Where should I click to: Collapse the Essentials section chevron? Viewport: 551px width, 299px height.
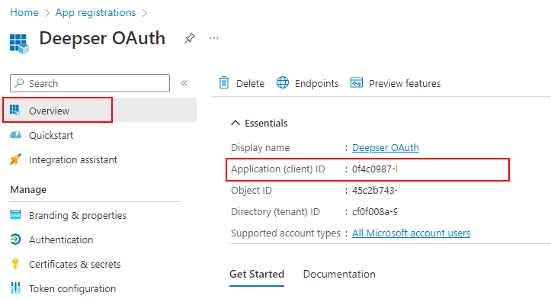[x=235, y=123]
